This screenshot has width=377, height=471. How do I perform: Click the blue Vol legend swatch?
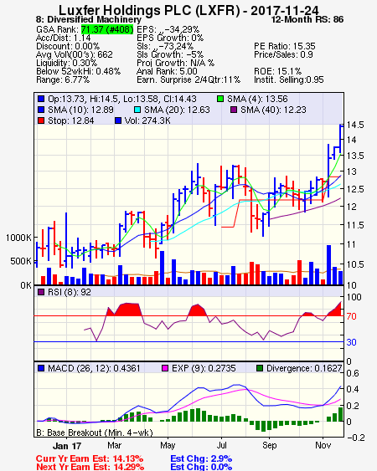pyautogui.click(x=118, y=120)
